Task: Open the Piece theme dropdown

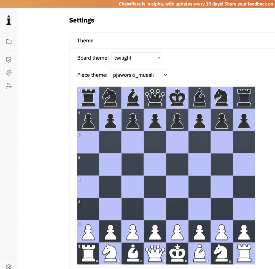Action: click(x=139, y=75)
